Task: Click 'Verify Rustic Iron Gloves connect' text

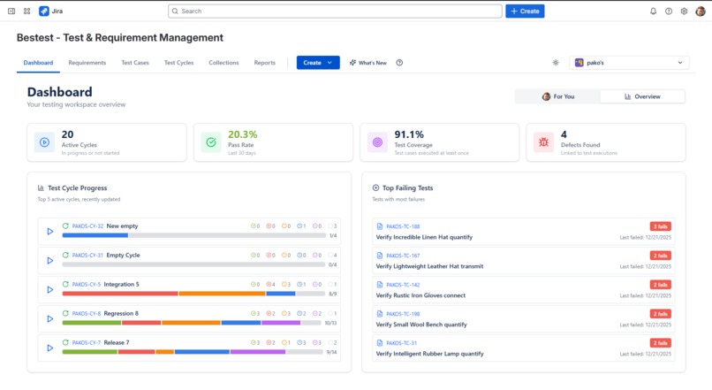Action: (420, 295)
